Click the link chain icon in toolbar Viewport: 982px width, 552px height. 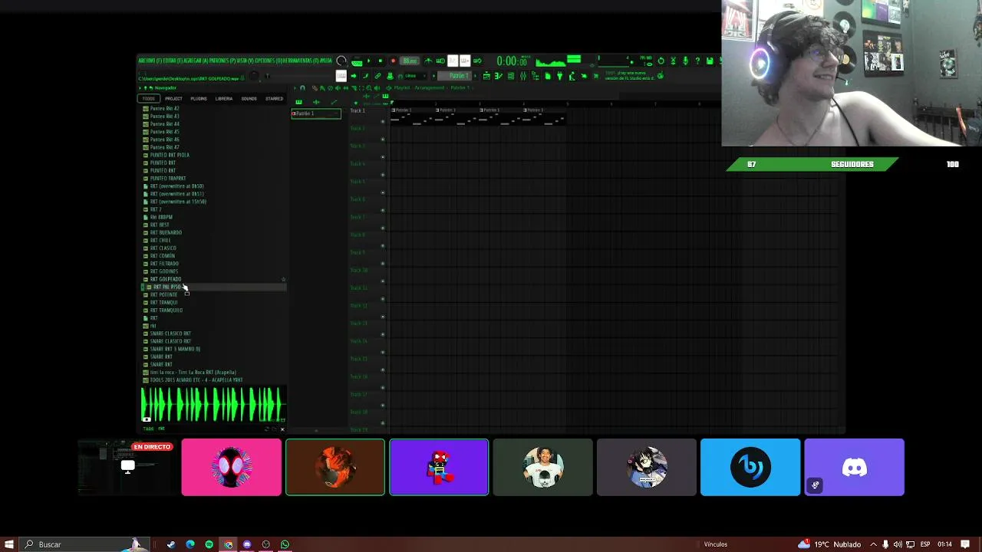pyautogui.click(x=377, y=76)
